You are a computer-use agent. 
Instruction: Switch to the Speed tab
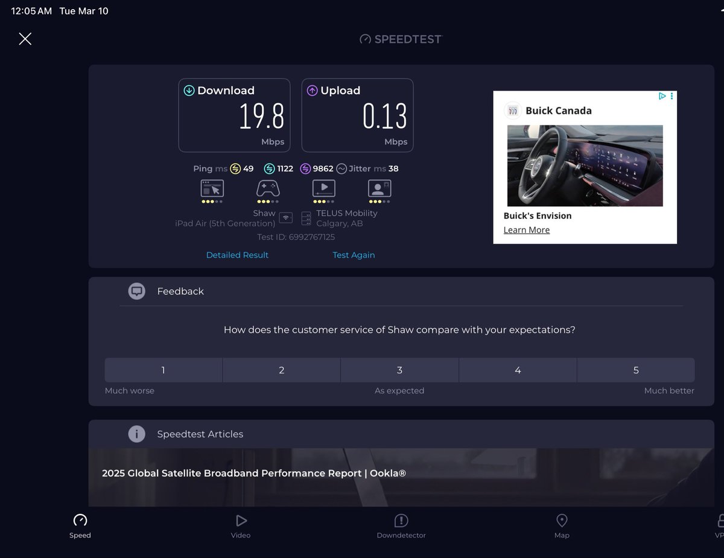[80, 525]
